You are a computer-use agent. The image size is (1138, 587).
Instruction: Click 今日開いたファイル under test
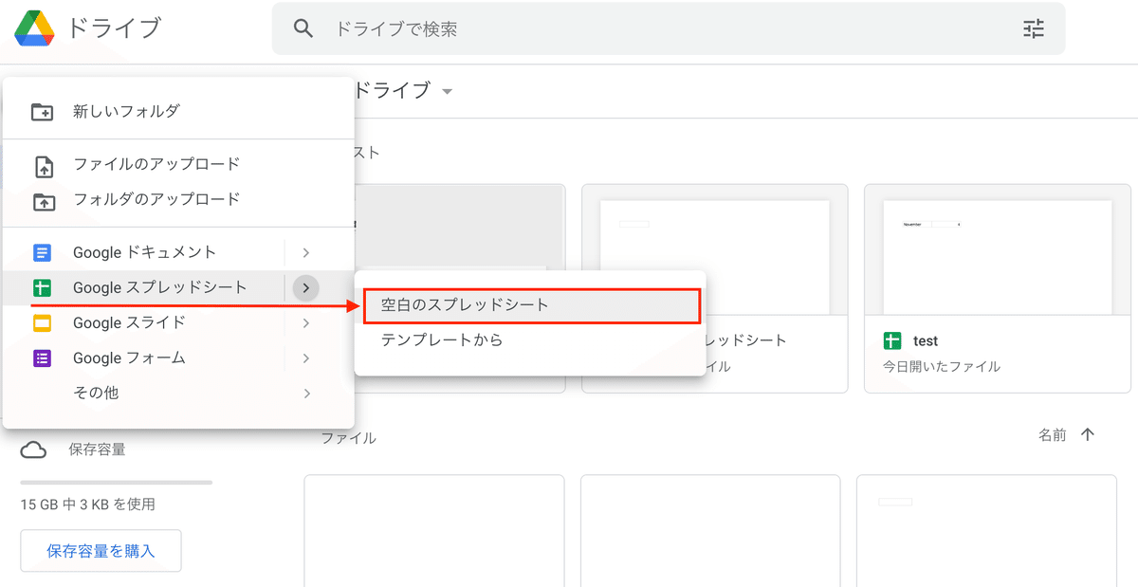click(942, 366)
